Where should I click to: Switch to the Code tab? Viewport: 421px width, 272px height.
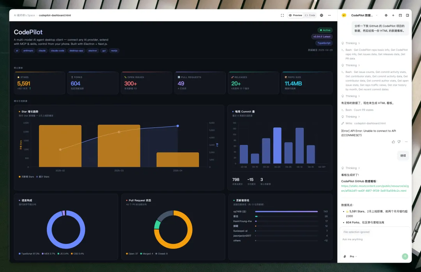click(x=310, y=15)
